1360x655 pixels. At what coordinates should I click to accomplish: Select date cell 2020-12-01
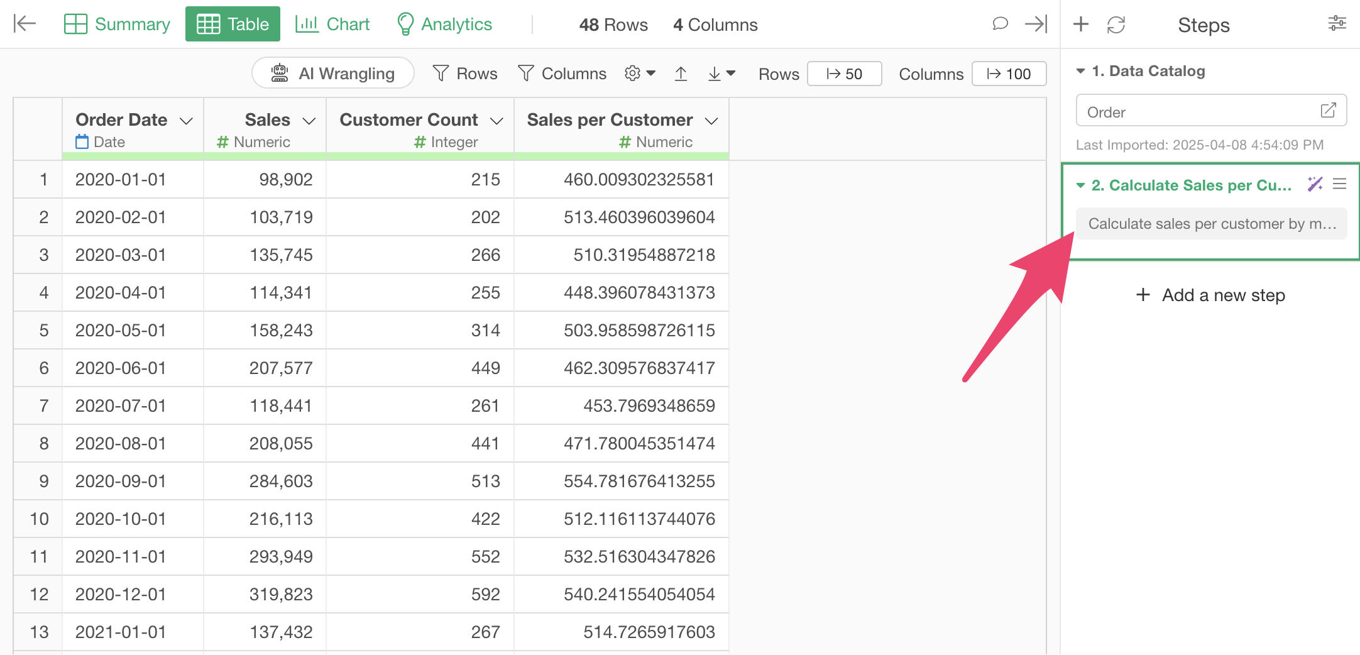[x=133, y=595]
